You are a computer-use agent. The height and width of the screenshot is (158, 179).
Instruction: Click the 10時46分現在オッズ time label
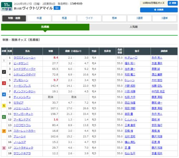(153, 3)
